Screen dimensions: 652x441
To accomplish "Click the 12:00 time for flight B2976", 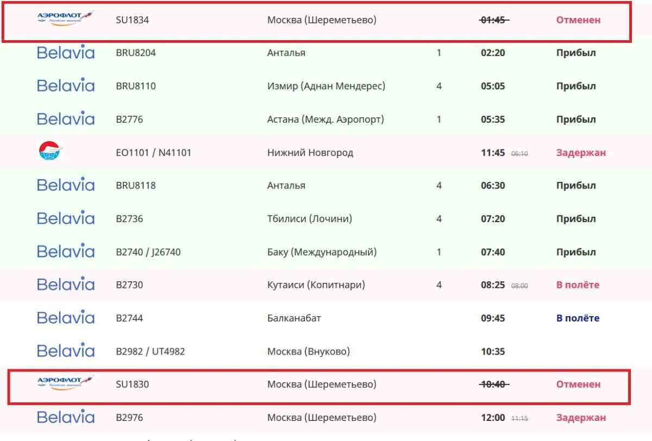I will (x=493, y=418).
